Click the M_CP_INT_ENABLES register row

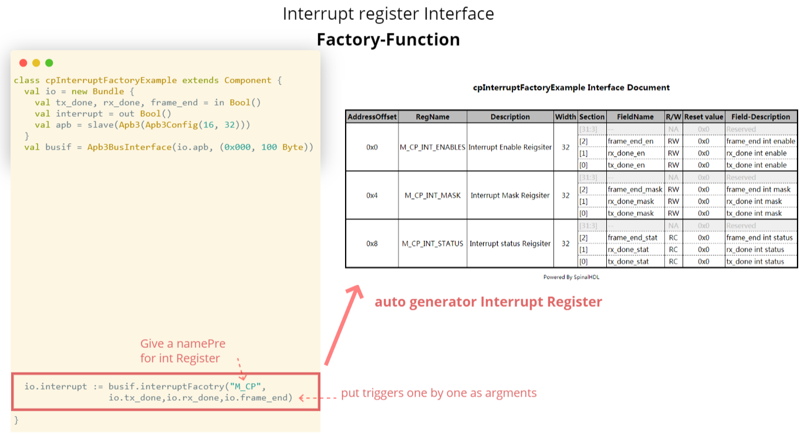(x=433, y=147)
